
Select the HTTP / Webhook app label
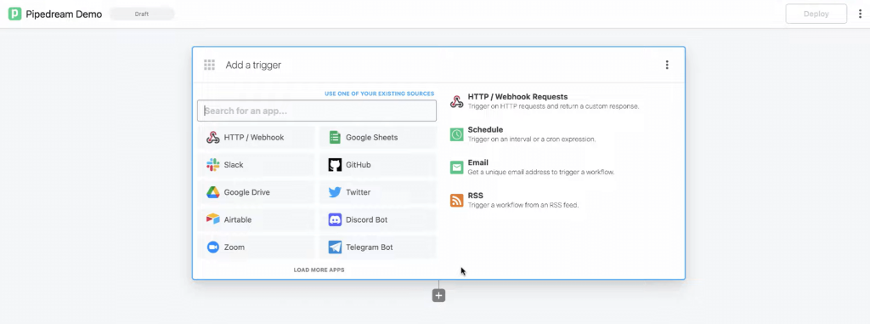pyautogui.click(x=254, y=137)
